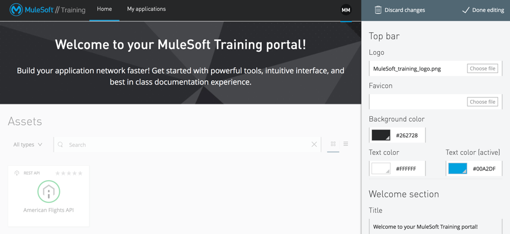510x234 pixels.
Task: Switch assets to grid view
Action: click(333, 144)
